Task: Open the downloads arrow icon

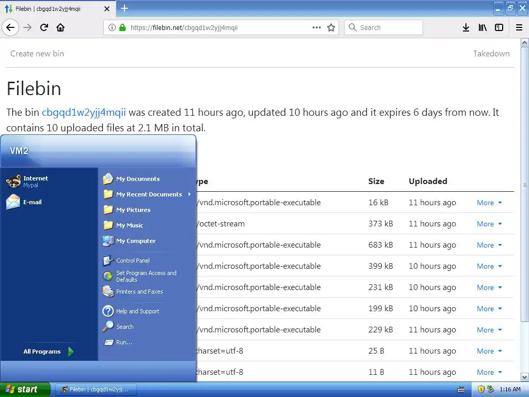Action: tap(466, 27)
